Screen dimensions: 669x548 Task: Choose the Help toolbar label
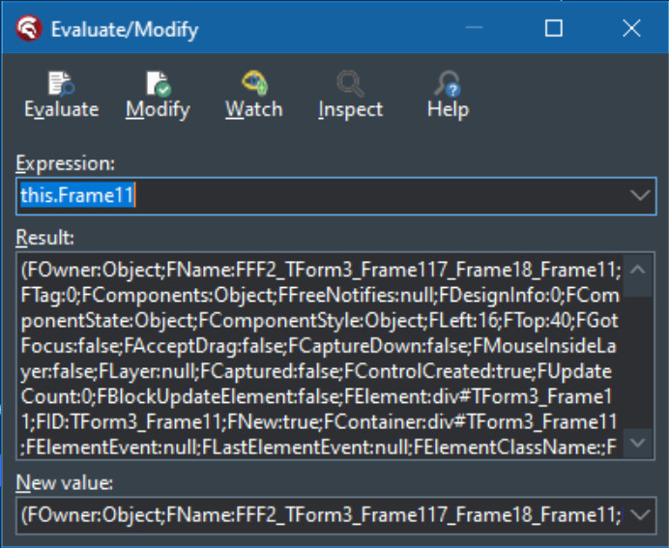click(448, 109)
